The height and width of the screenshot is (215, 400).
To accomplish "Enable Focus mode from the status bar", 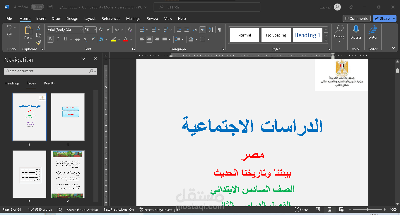I will 302,209.
